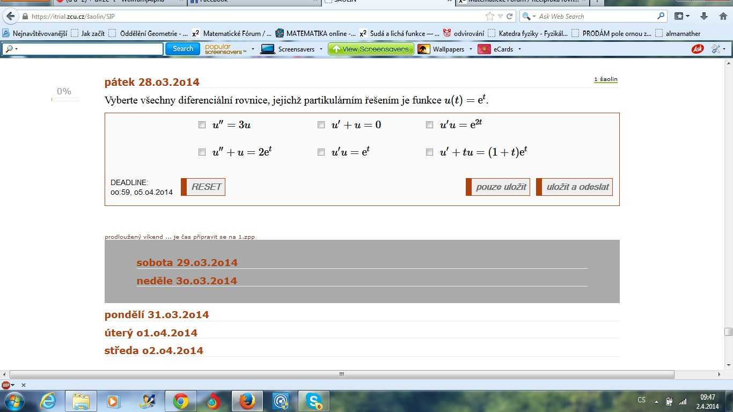Open the Ask toolbar tools settings icon
This screenshot has height=412, width=733.
(x=716, y=49)
